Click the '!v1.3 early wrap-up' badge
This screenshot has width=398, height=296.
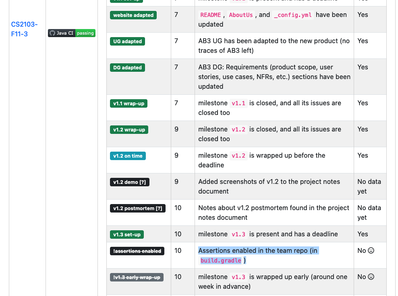point(137,277)
